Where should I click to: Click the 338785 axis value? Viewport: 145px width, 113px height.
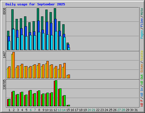(x=4, y=85)
